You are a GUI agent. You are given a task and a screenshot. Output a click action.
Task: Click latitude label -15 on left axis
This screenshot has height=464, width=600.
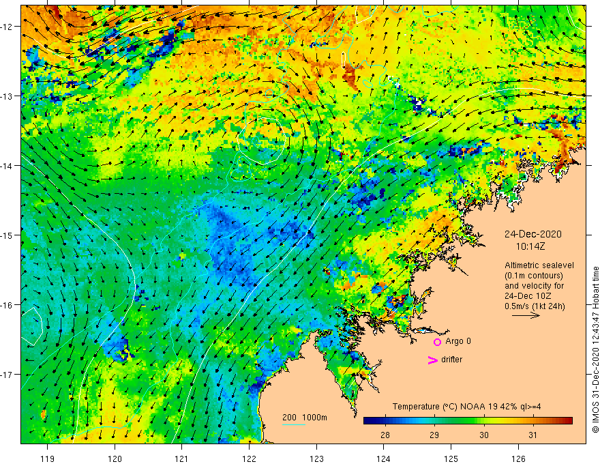point(7,235)
